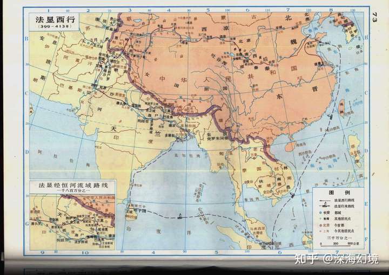Click the 东晋 character 晋 on the map

315,89
